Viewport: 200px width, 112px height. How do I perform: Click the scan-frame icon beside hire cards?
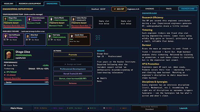[x=98, y=37]
